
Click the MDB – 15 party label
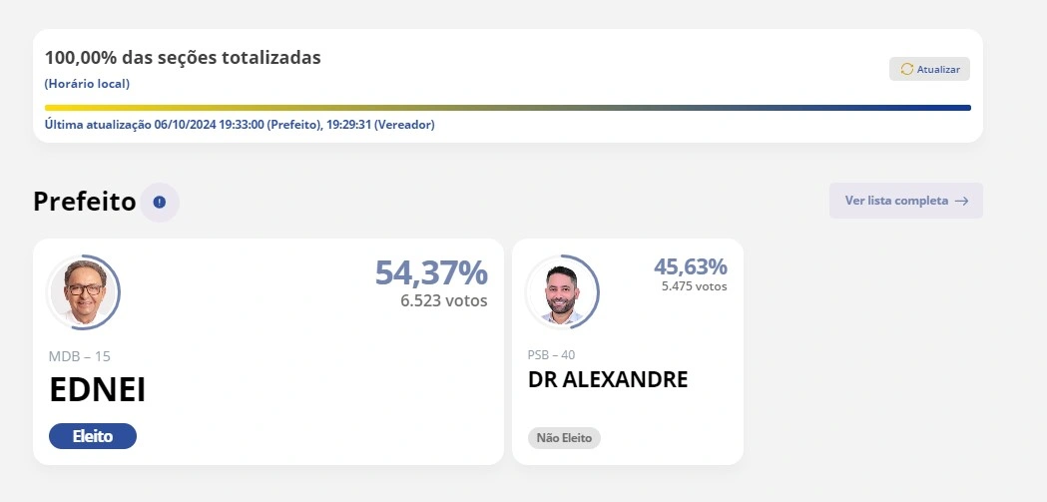[x=79, y=356]
